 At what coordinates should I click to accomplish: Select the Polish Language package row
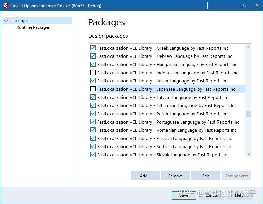pyautogui.click(x=162, y=114)
